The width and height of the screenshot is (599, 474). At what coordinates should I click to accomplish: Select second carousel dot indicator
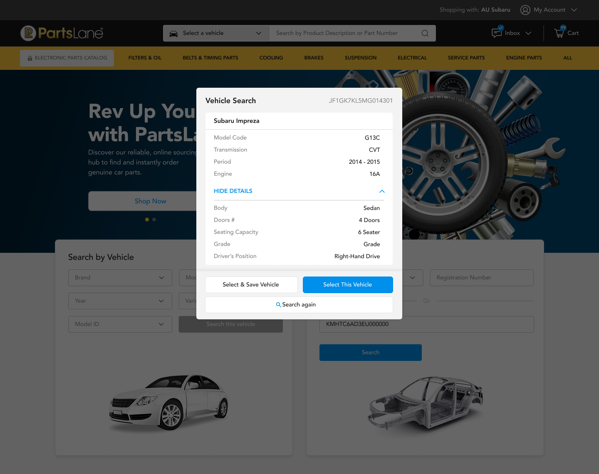click(x=154, y=220)
